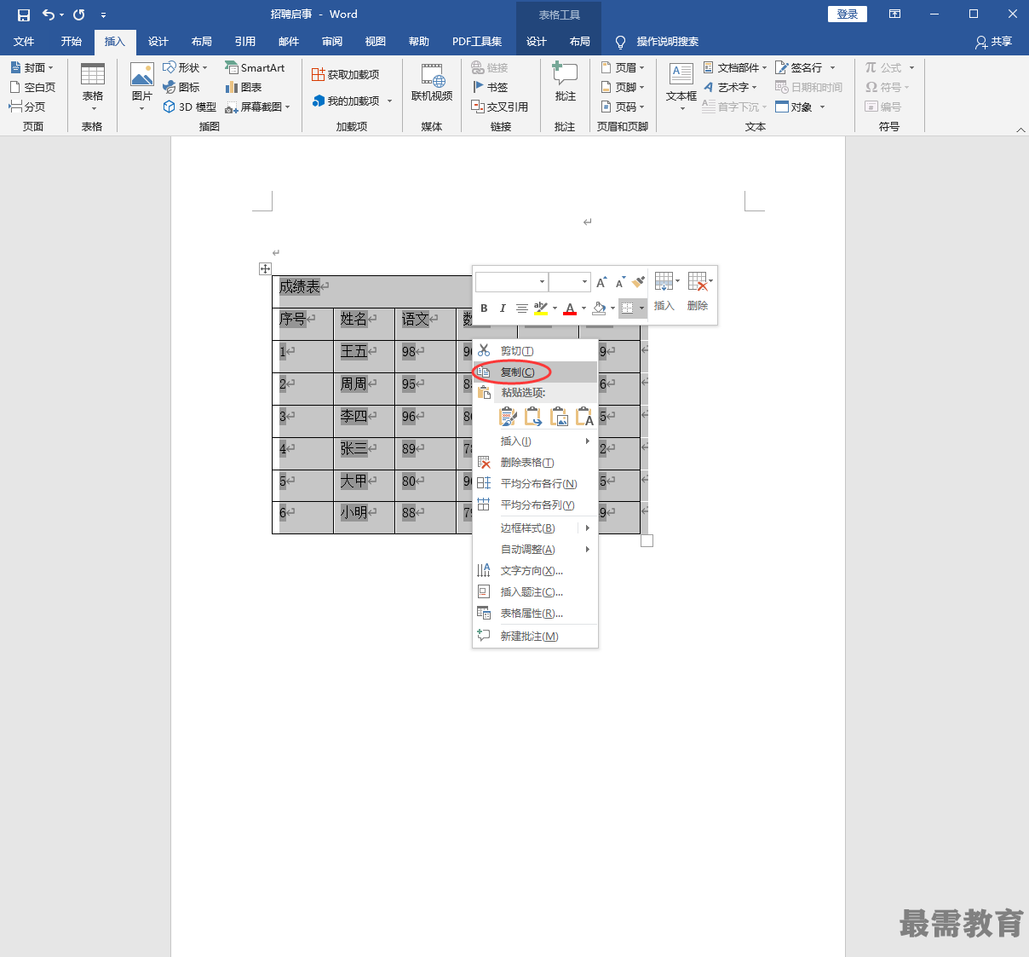Image resolution: width=1029 pixels, height=957 pixels.
Task: Open Table Tools Design (设计) tab
Action: (537, 41)
